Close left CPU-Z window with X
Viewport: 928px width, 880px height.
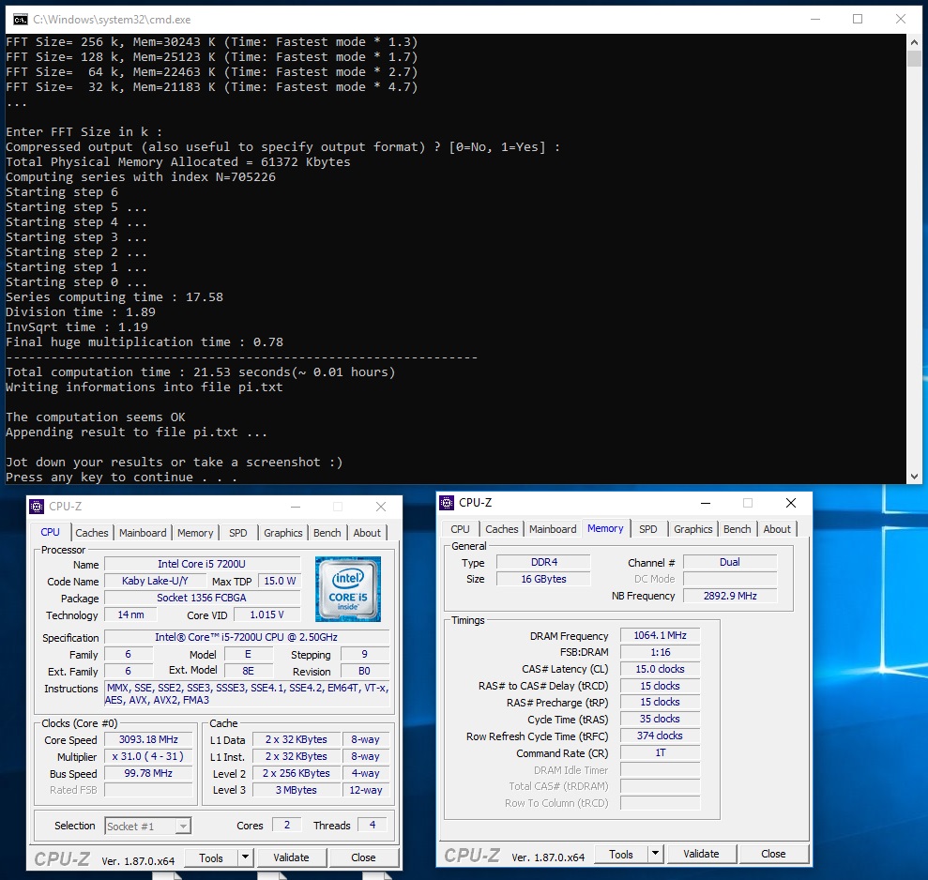pos(381,507)
